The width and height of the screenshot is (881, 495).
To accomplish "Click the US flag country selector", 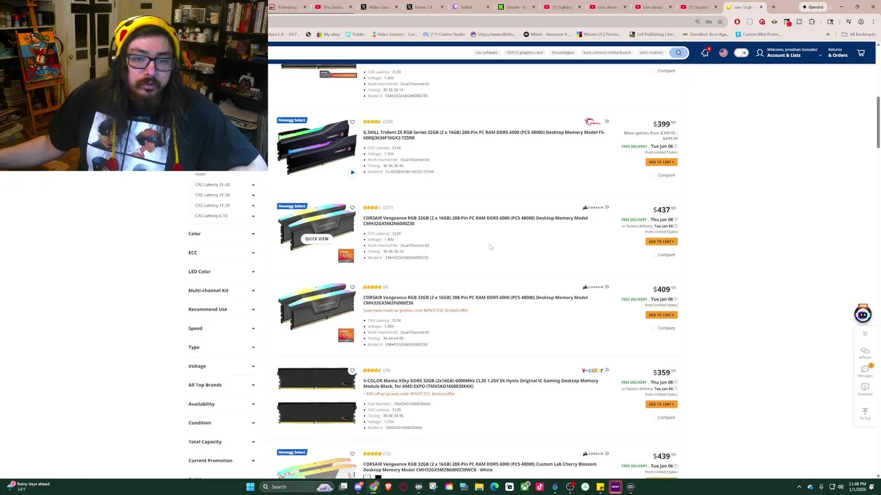I will 723,53.
